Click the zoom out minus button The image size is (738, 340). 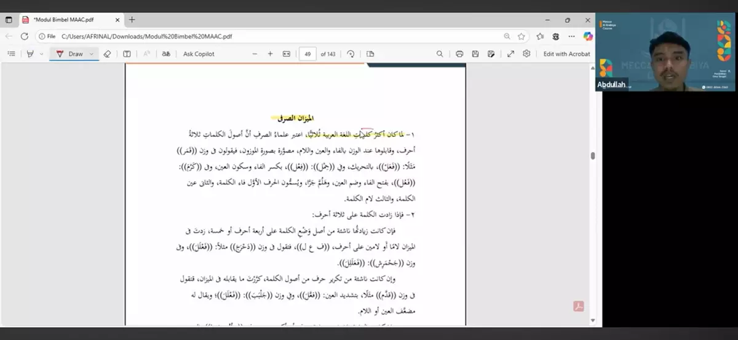255,54
